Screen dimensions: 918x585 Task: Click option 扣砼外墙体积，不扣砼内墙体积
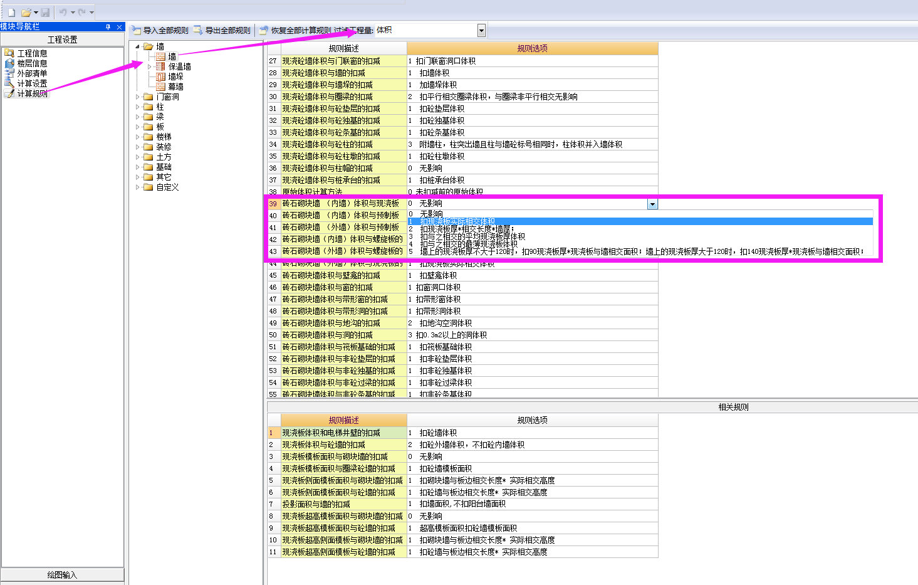(533, 445)
